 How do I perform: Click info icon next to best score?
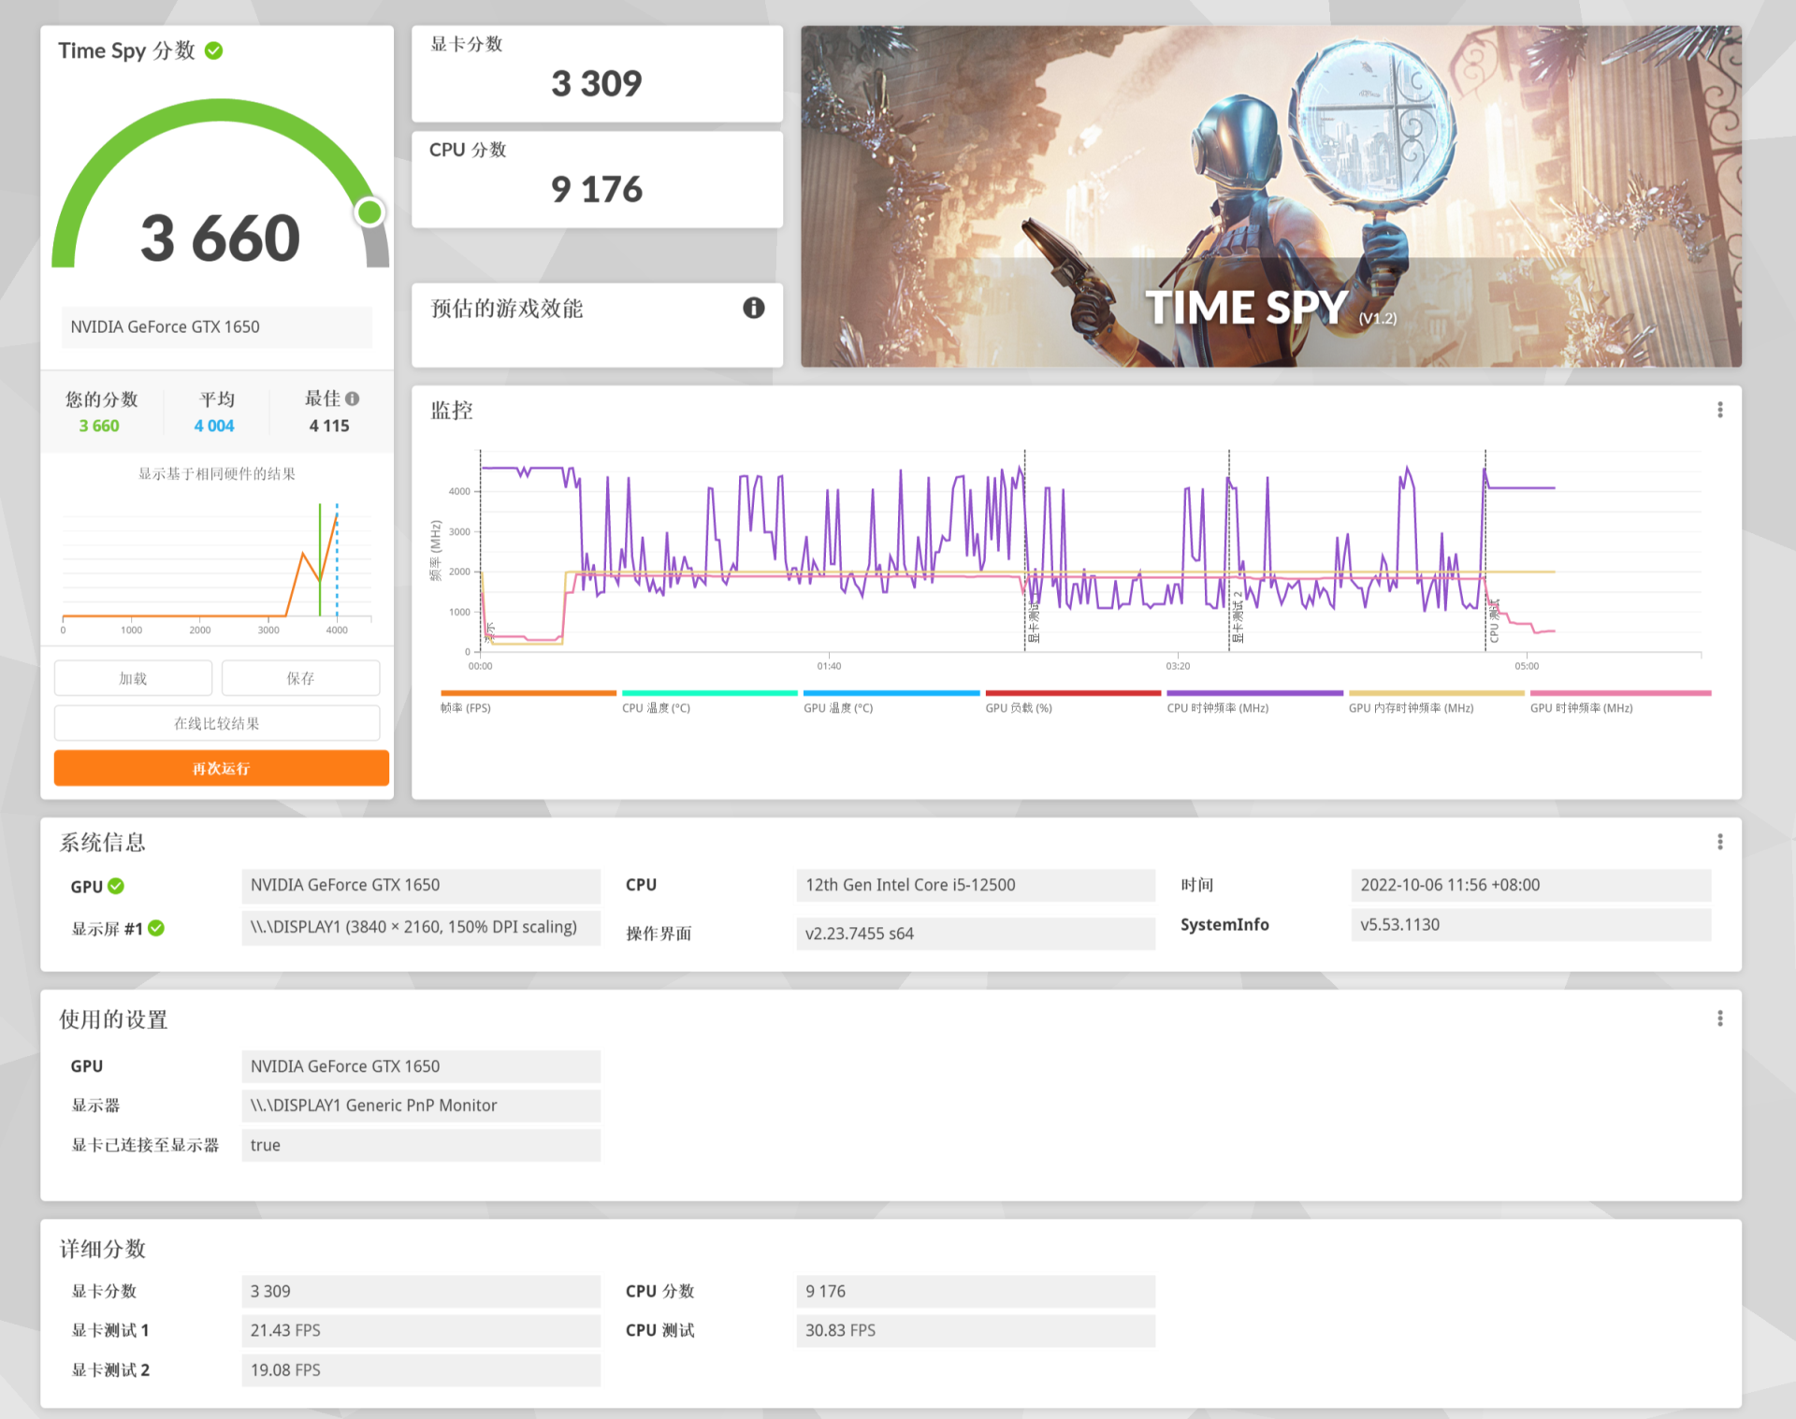tap(353, 398)
